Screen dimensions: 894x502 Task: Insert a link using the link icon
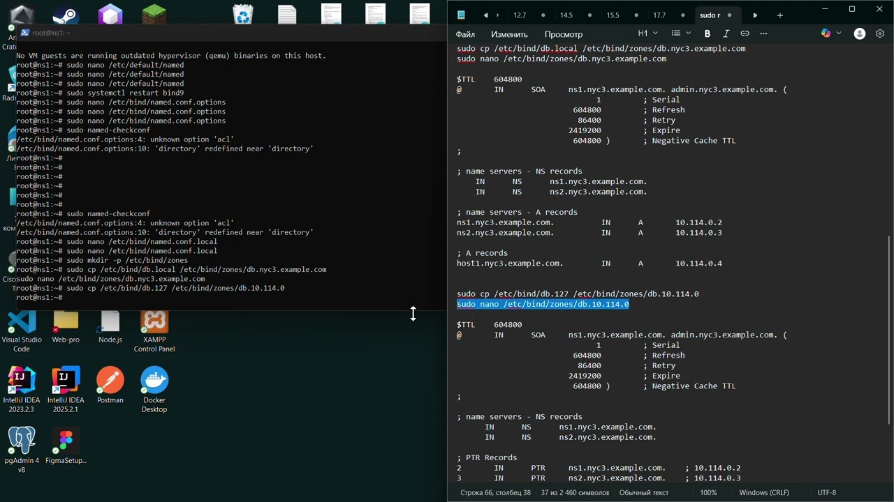(x=745, y=33)
